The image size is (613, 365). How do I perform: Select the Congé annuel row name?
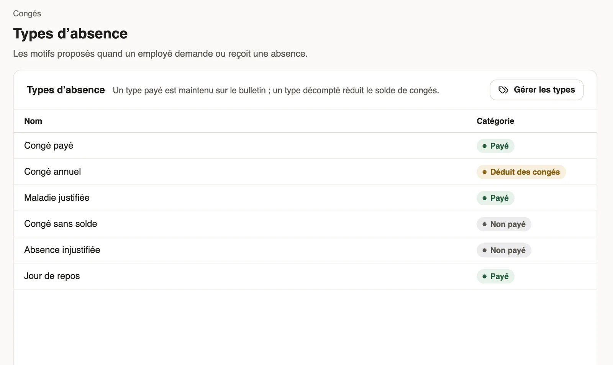tap(52, 172)
